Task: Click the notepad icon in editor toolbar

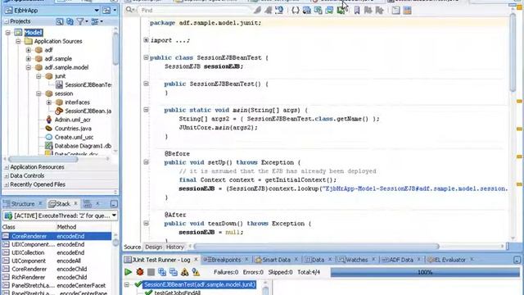Action: click(x=396, y=11)
